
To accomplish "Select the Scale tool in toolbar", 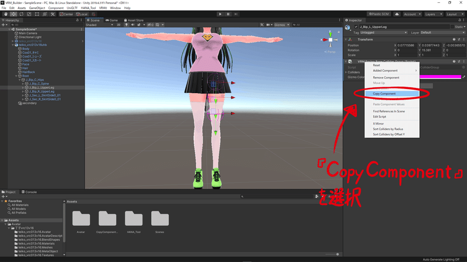I will click(x=29, y=14).
